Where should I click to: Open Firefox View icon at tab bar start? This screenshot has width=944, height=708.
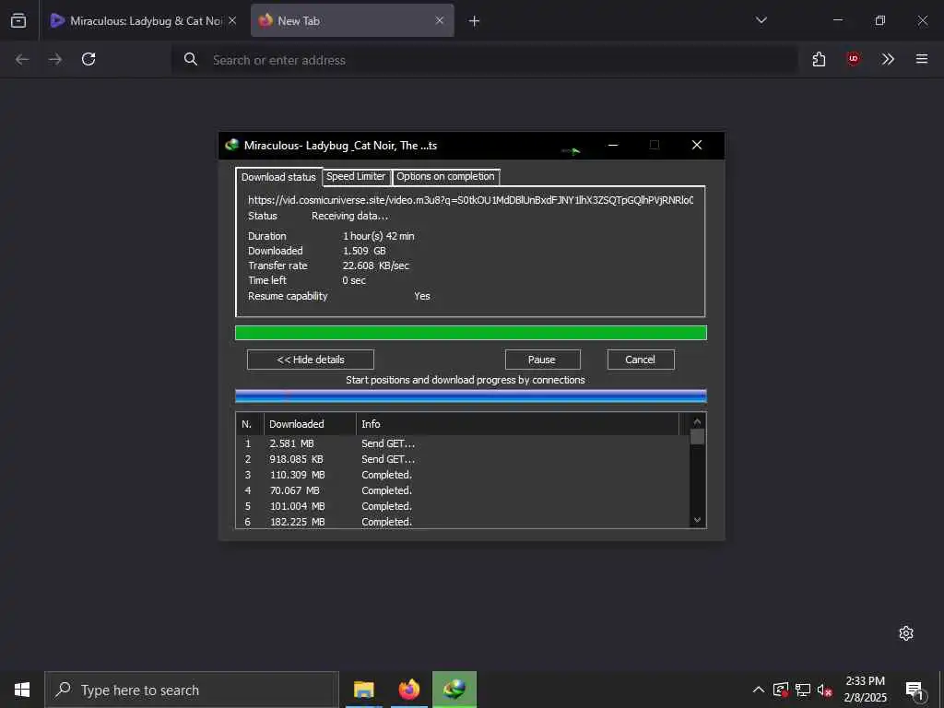18,20
